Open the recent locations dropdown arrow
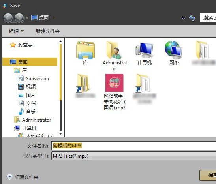The height and width of the screenshot is (184, 216). coord(27,18)
